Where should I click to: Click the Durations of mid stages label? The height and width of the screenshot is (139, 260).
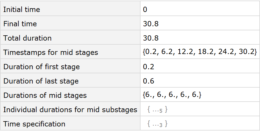click(x=45, y=95)
